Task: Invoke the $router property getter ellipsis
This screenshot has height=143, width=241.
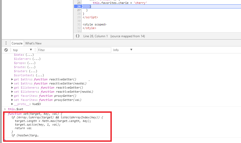Action: 33,71
